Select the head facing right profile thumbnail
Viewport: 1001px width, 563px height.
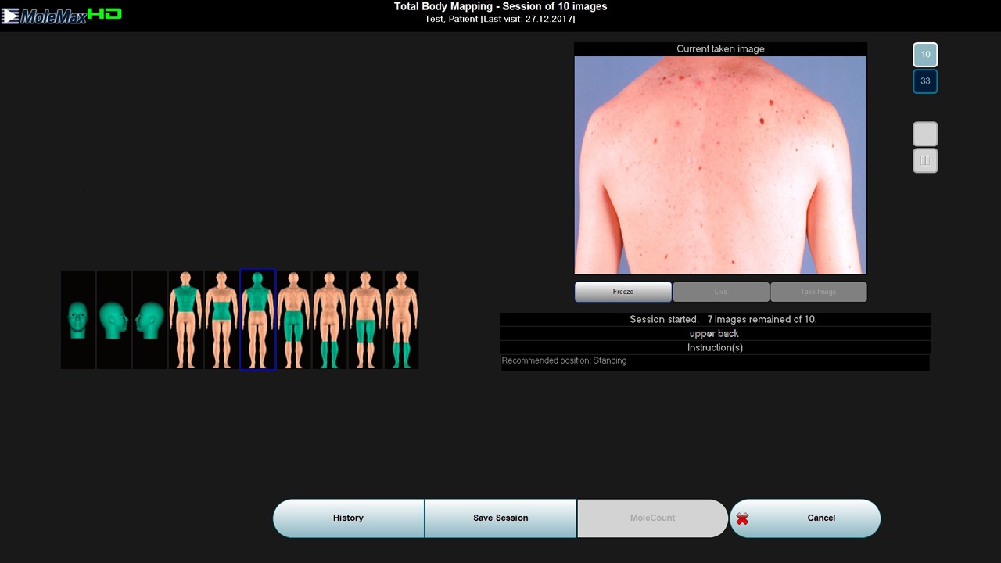tap(114, 320)
